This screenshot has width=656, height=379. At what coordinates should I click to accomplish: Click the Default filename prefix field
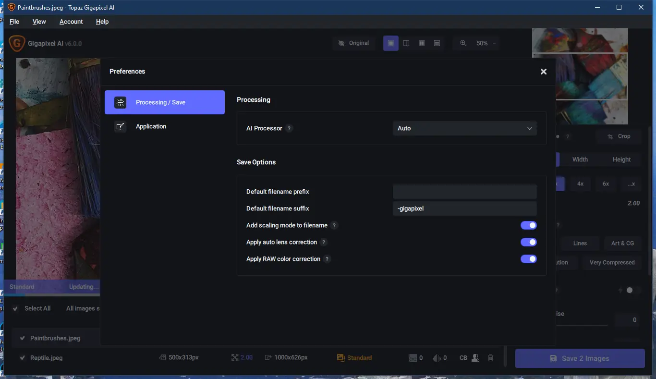pos(465,192)
